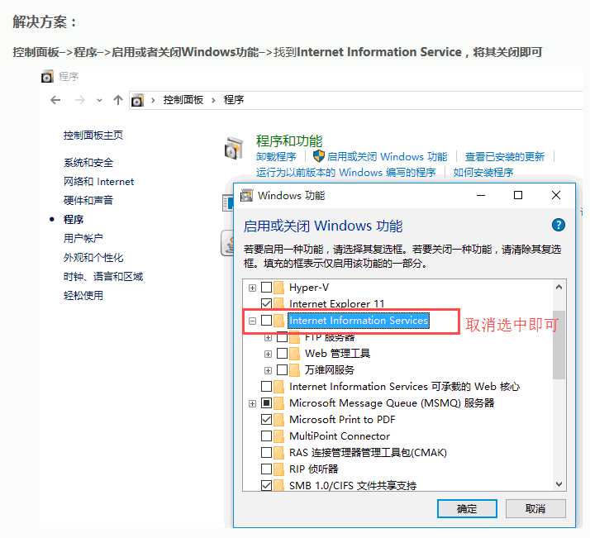Click the 程序和功能 icon
Image resolution: width=590 pixels, height=538 pixels.
(x=234, y=148)
